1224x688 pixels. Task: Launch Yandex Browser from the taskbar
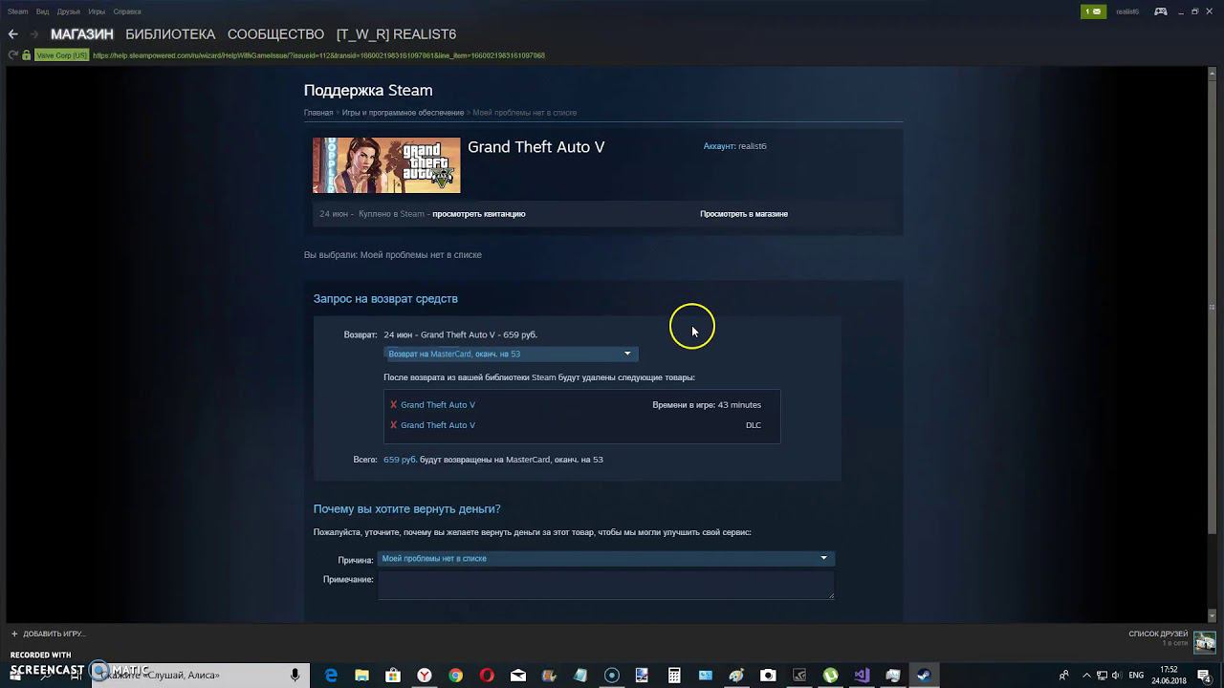425,675
